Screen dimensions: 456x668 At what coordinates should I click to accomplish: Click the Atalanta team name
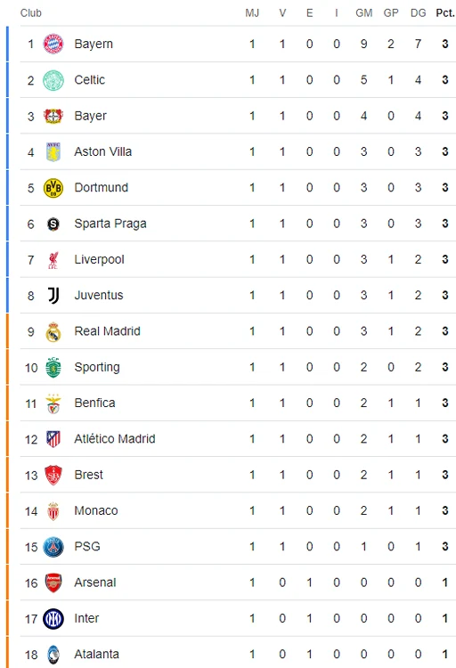pos(96,654)
